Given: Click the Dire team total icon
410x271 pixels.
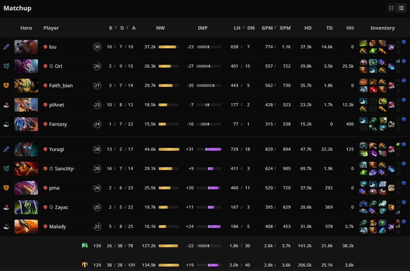Looking at the screenshot, I should click(x=85, y=265).
